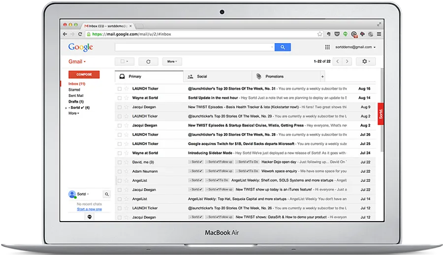This screenshot has height=255, width=443.
Task: Click the Pocket extension icon
Action: pyautogui.click(x=337, y=34)
